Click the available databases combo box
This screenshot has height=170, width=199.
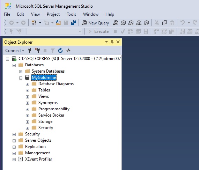tap(54, 31)
